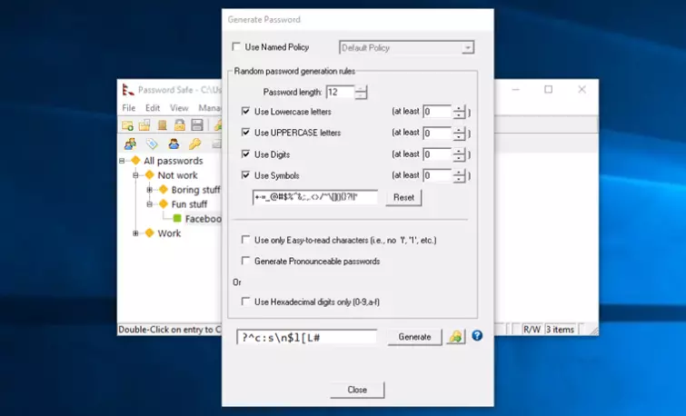Open the Edit menu
This screenshot has width=686, height=416.
coord(153,108)
